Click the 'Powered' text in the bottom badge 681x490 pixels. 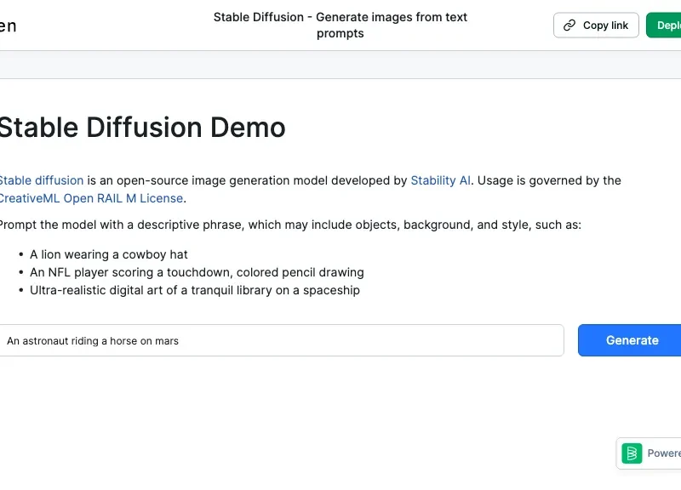pyautogui.click(x=663, y=453)
